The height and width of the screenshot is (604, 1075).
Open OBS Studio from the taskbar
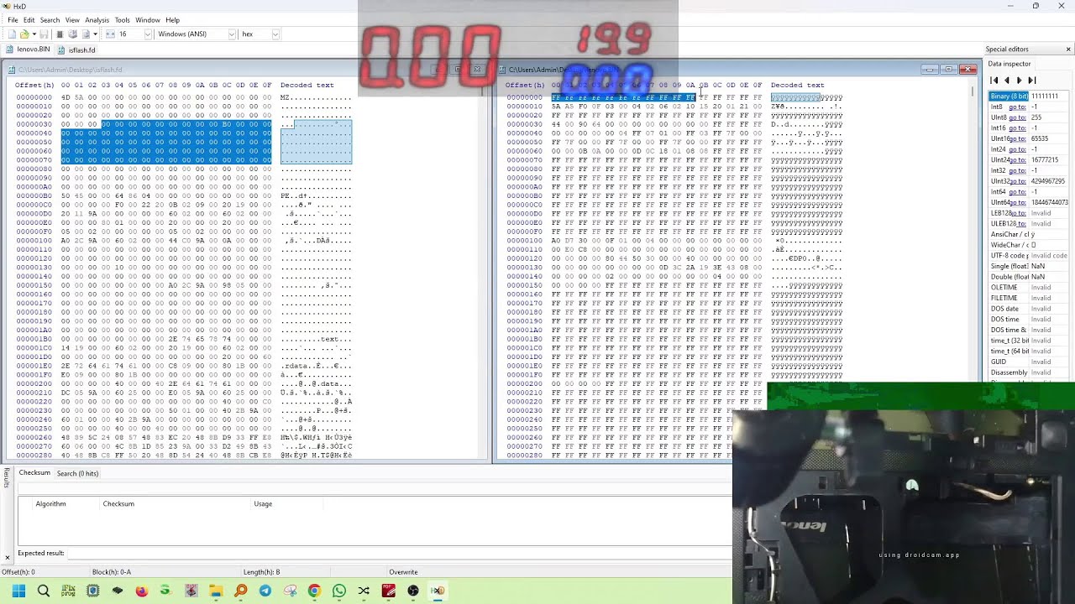point(413,591)
